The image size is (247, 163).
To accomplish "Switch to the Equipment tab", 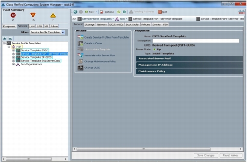I will [9, 27].
